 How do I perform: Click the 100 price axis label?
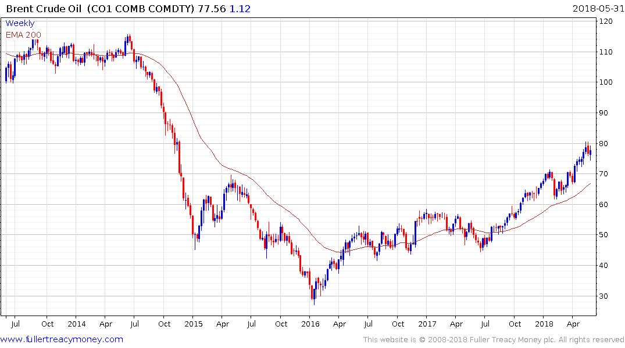(606, 82)
